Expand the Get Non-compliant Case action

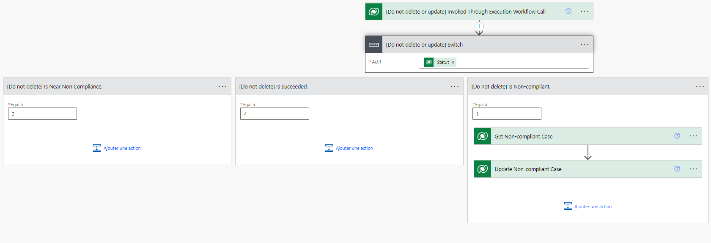[x=588, y=136]
